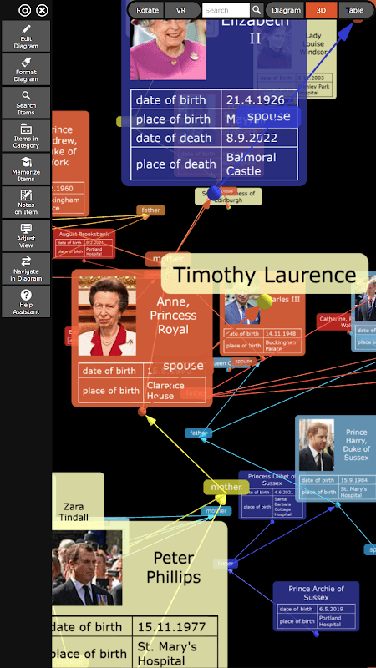Image resolution: width=376 pixels, height=668 pixels.
Task: Toggle the VR mode button
Action: tap(181, 10)
